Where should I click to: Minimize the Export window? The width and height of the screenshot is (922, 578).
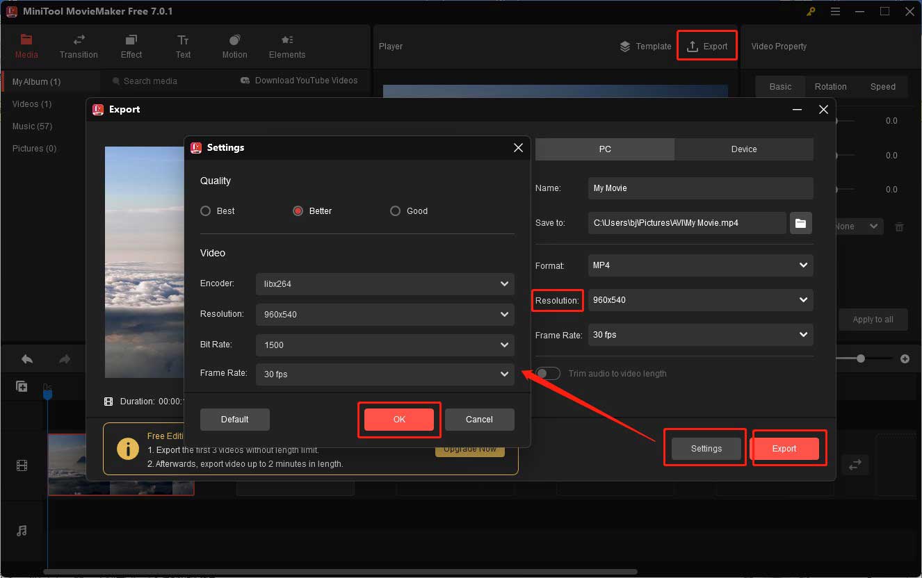(x=797, y=110)
